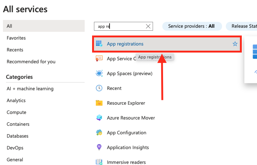Click the Application Insights lightbulb icon

99,147
